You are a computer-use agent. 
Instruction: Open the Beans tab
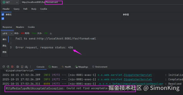pos(53,67)
